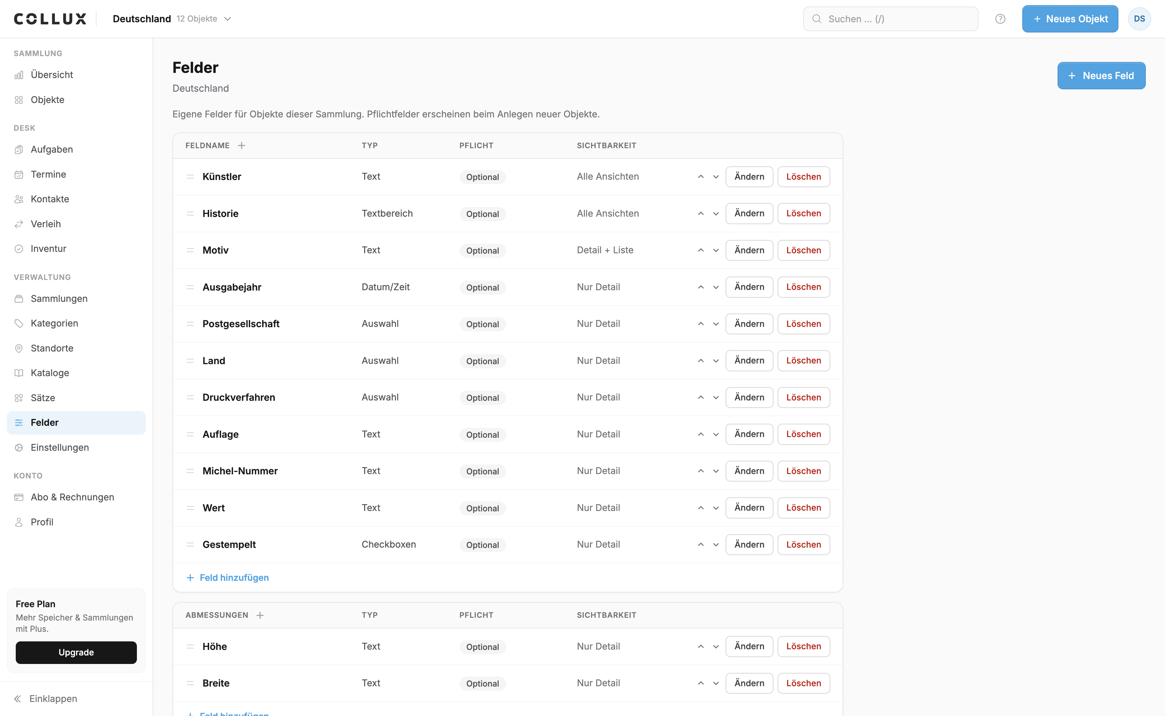This screenshot has height=716, width=1165.
Task: Click Feld hinzufügen below Gestempelt
Action: click(x=228, y=578)
